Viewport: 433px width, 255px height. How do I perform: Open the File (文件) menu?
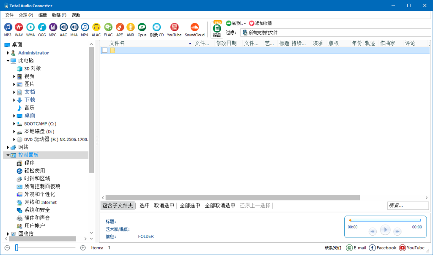tap(9, 15)
